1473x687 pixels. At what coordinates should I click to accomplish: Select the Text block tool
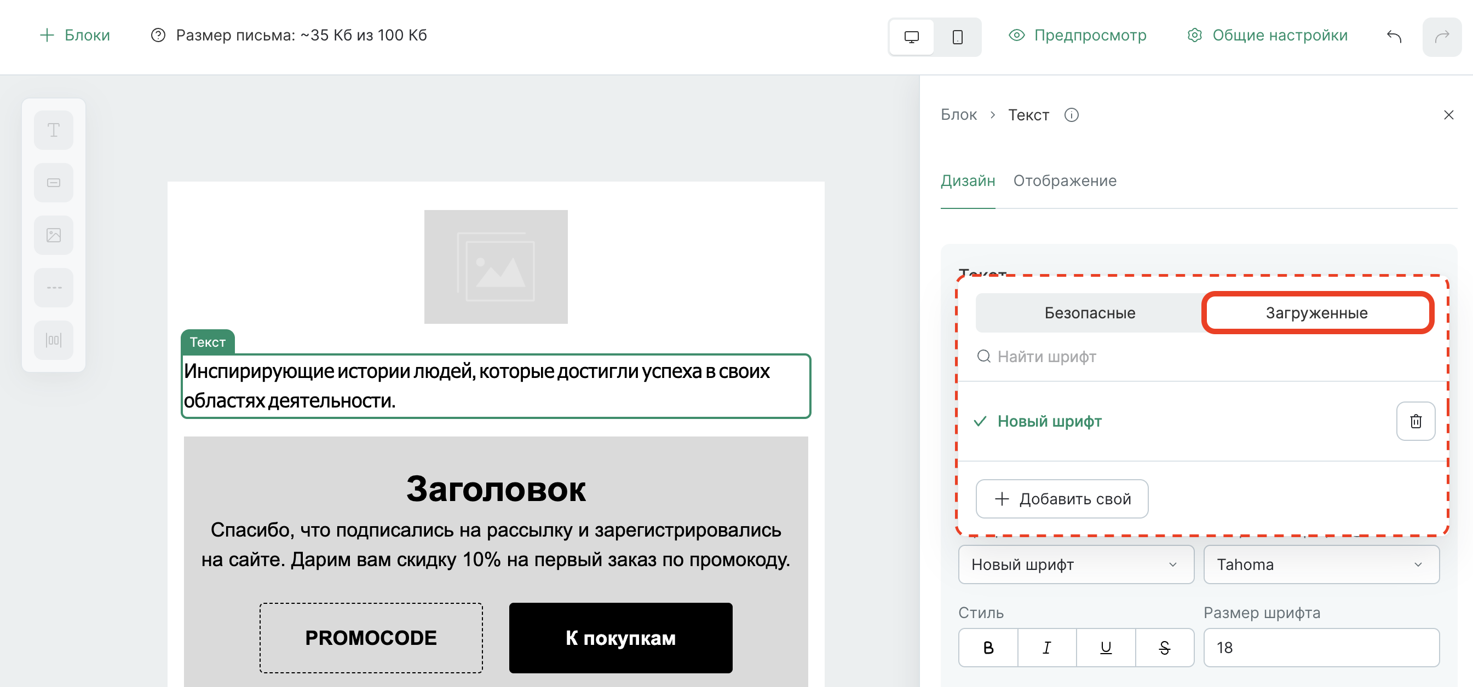click(53, 130)
